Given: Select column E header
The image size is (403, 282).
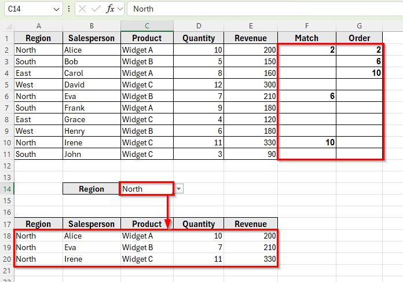Looking at the screenshot, I should (251, 26).
